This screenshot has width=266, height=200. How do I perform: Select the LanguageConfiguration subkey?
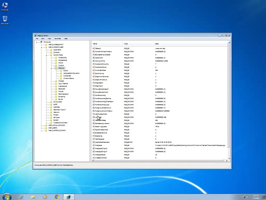tap(71, 73)
